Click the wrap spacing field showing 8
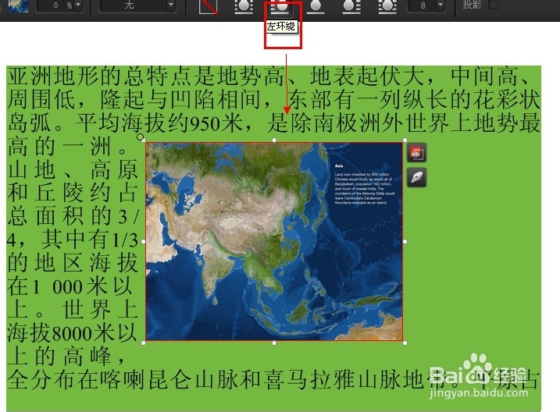560x412 pixels. 423,5
